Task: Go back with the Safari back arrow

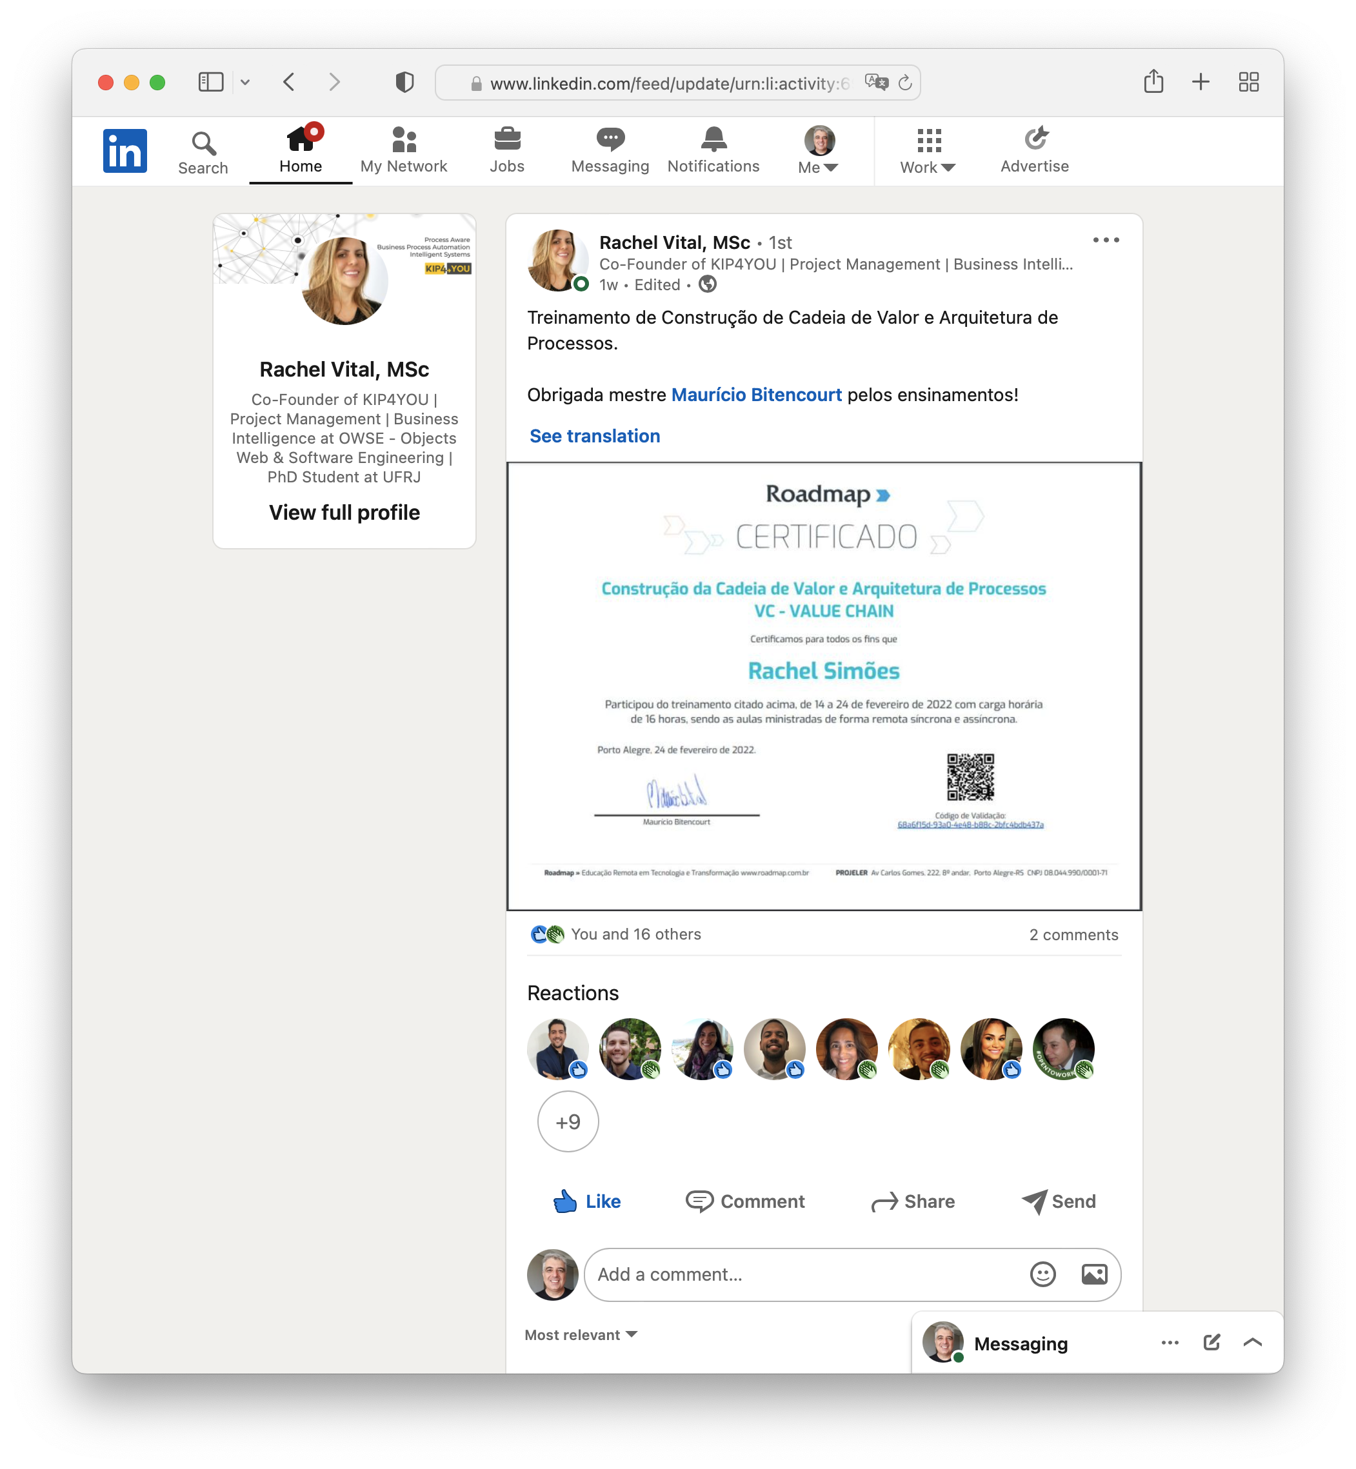Action: coord(289,81)
